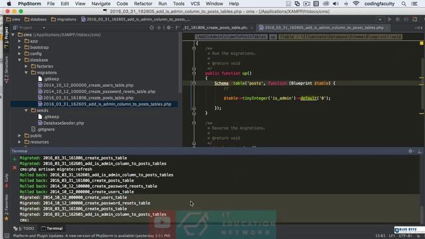Expand the bootstrap folder

point(19,47)
